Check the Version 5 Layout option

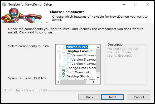[69, 60]
